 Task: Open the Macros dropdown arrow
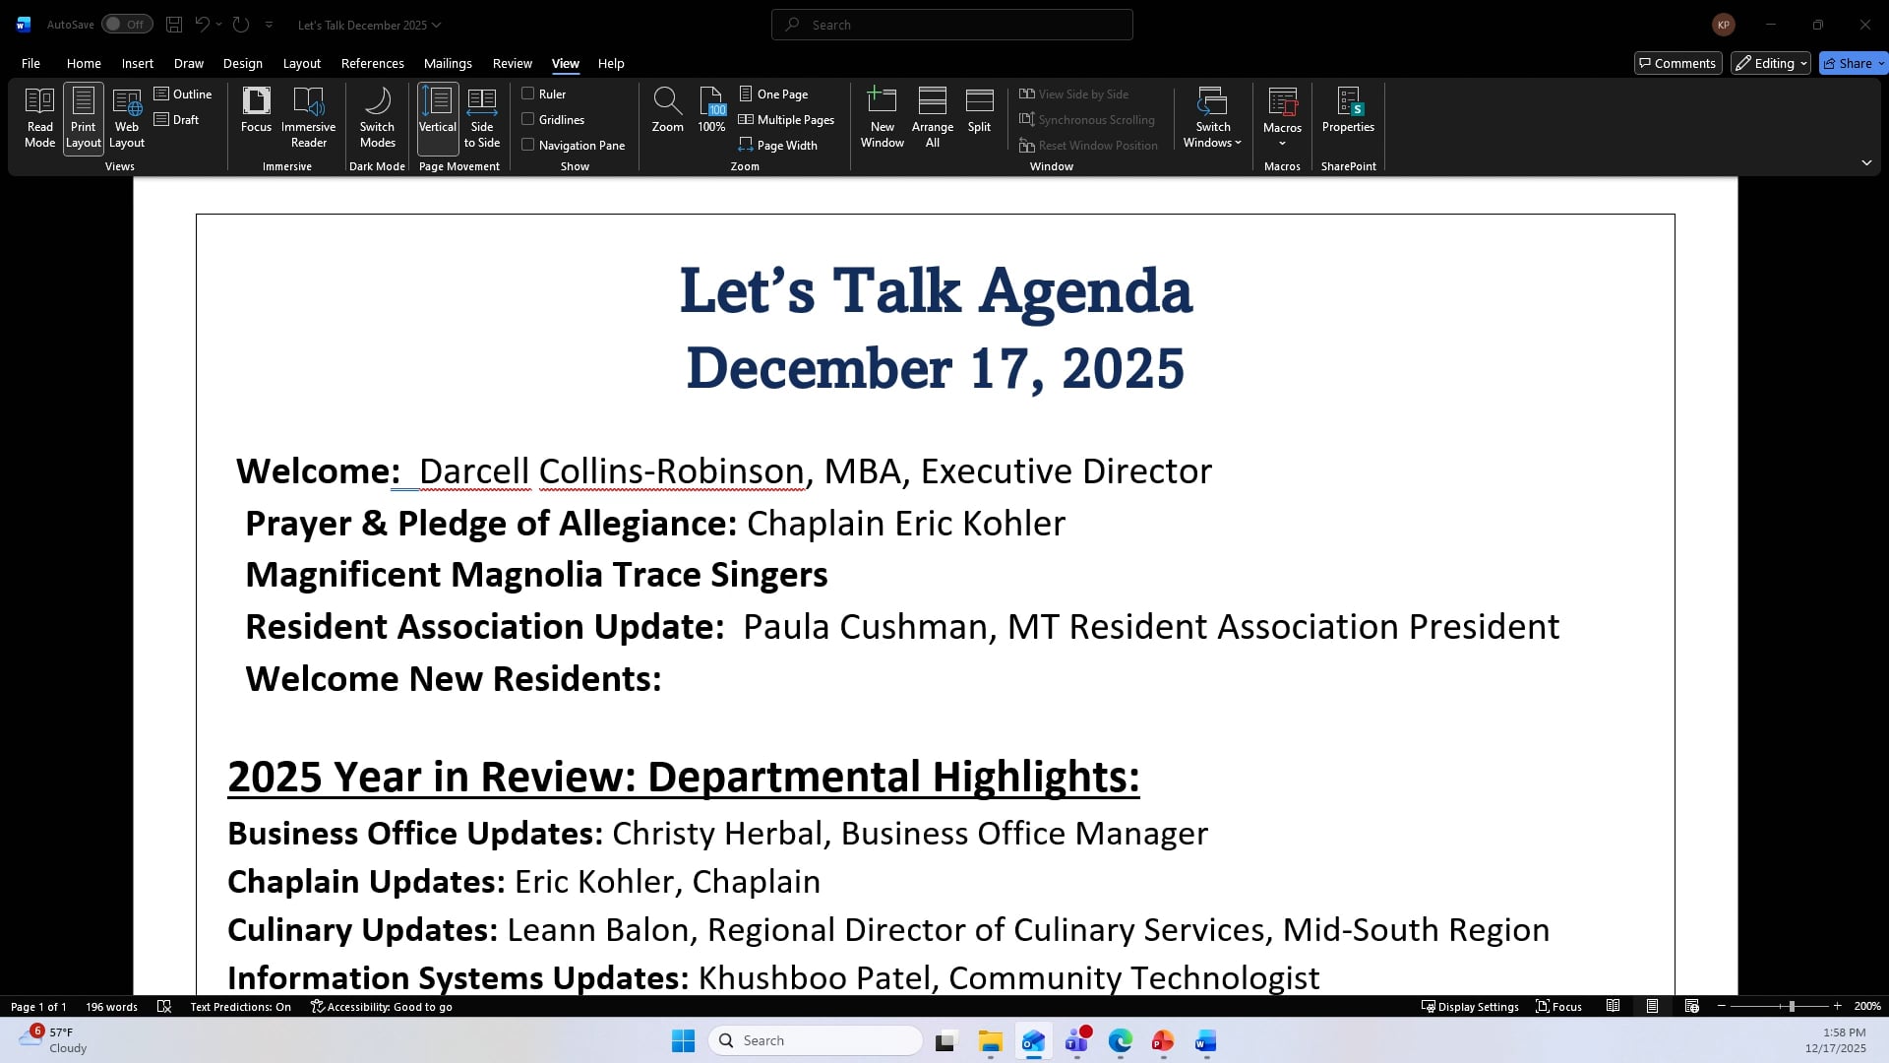click(x=1282, y=143)
